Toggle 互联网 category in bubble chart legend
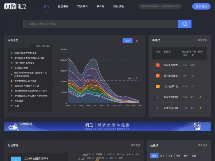Image resolution: width=215 pixels, height=161 pixels. (x=98, y=154)
